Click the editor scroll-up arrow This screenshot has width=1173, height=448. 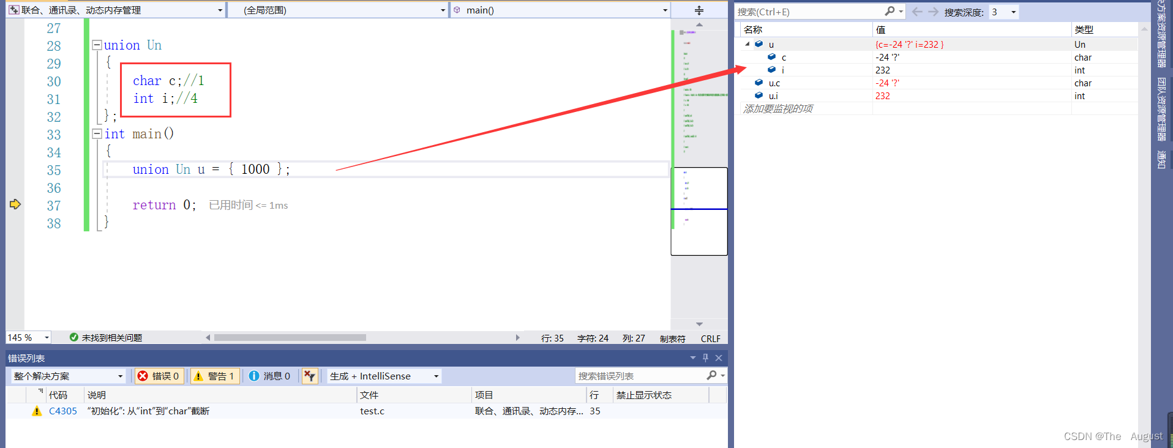click(x=699, y=24)
